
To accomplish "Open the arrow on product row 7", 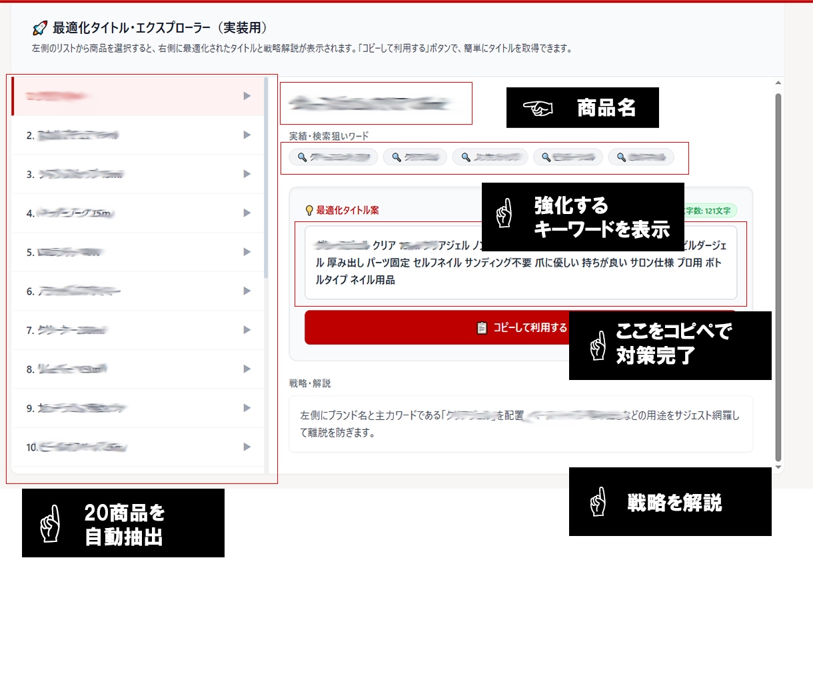I will pyautogui.click(x=247, y=330).
